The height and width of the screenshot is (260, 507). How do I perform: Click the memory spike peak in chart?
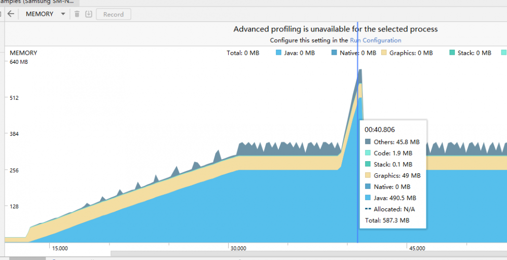[x=360, y=69]
